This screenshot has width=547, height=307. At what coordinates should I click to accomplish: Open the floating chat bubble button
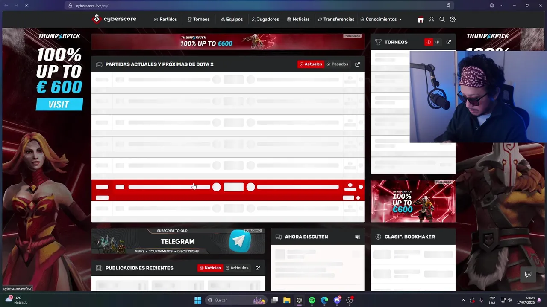tap(528, 275)
